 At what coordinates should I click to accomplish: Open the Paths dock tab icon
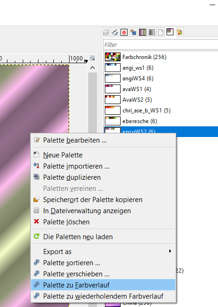[x=115, y=32]
